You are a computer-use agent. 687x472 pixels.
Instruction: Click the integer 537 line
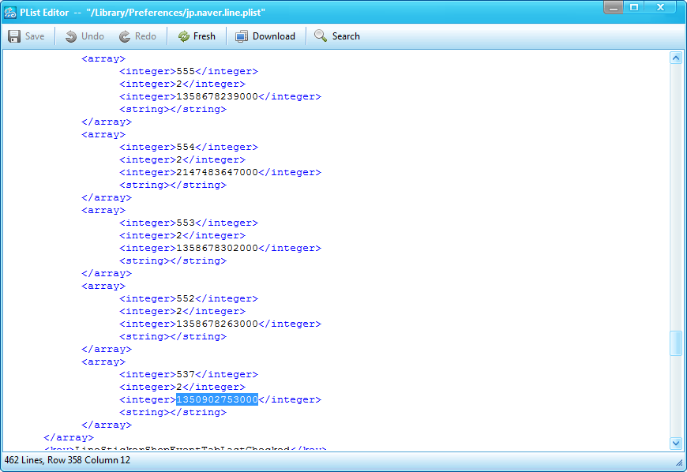(189, 375)
